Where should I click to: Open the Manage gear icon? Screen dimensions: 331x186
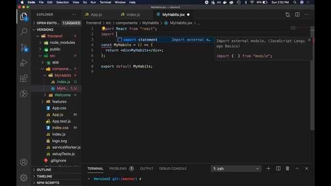click(x=24, y=178)
